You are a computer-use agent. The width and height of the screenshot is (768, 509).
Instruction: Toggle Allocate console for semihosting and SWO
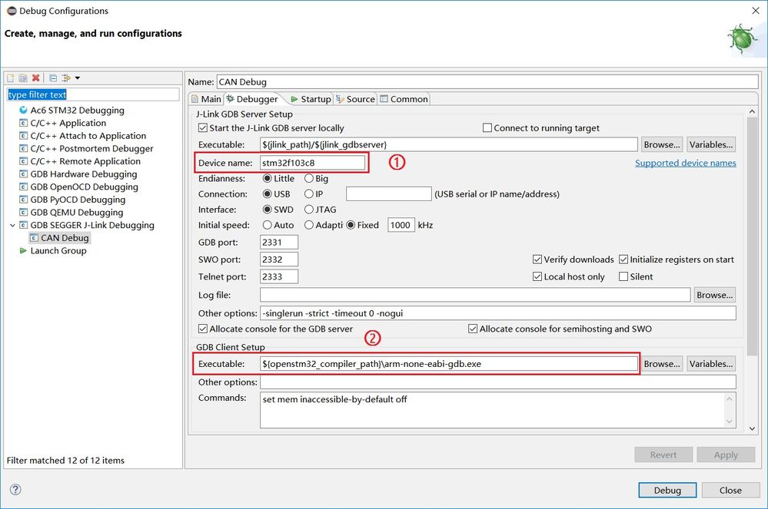point(473,329)
